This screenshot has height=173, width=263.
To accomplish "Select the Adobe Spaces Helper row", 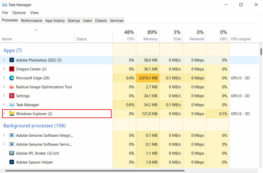I will pos(129,162).
